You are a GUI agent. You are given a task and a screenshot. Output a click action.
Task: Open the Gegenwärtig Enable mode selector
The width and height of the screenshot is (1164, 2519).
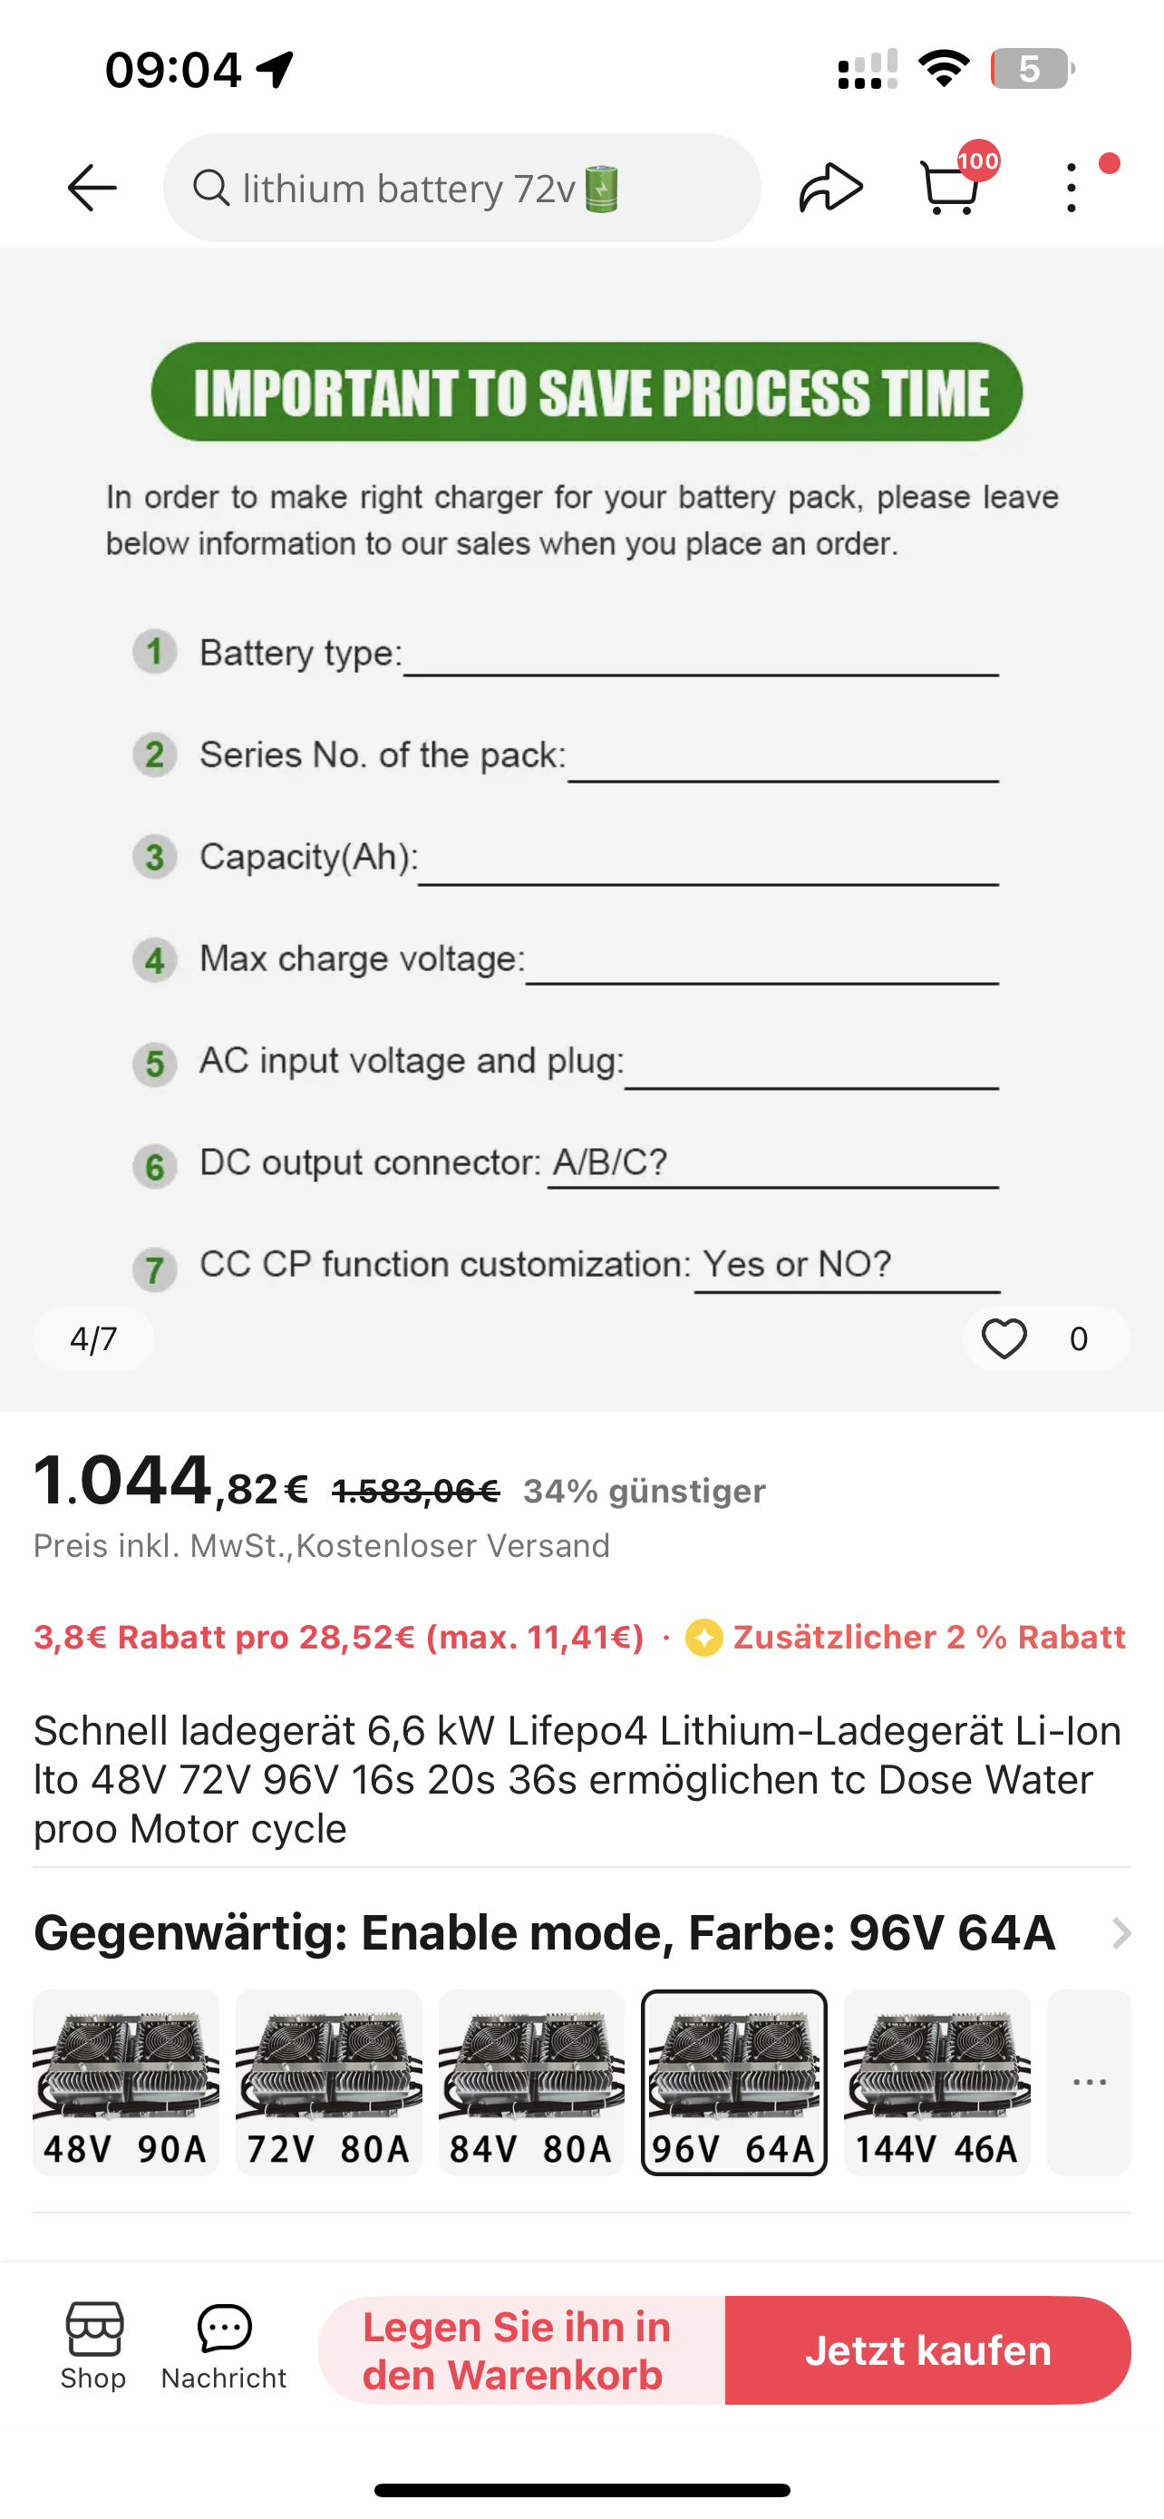coord(544,1933)
